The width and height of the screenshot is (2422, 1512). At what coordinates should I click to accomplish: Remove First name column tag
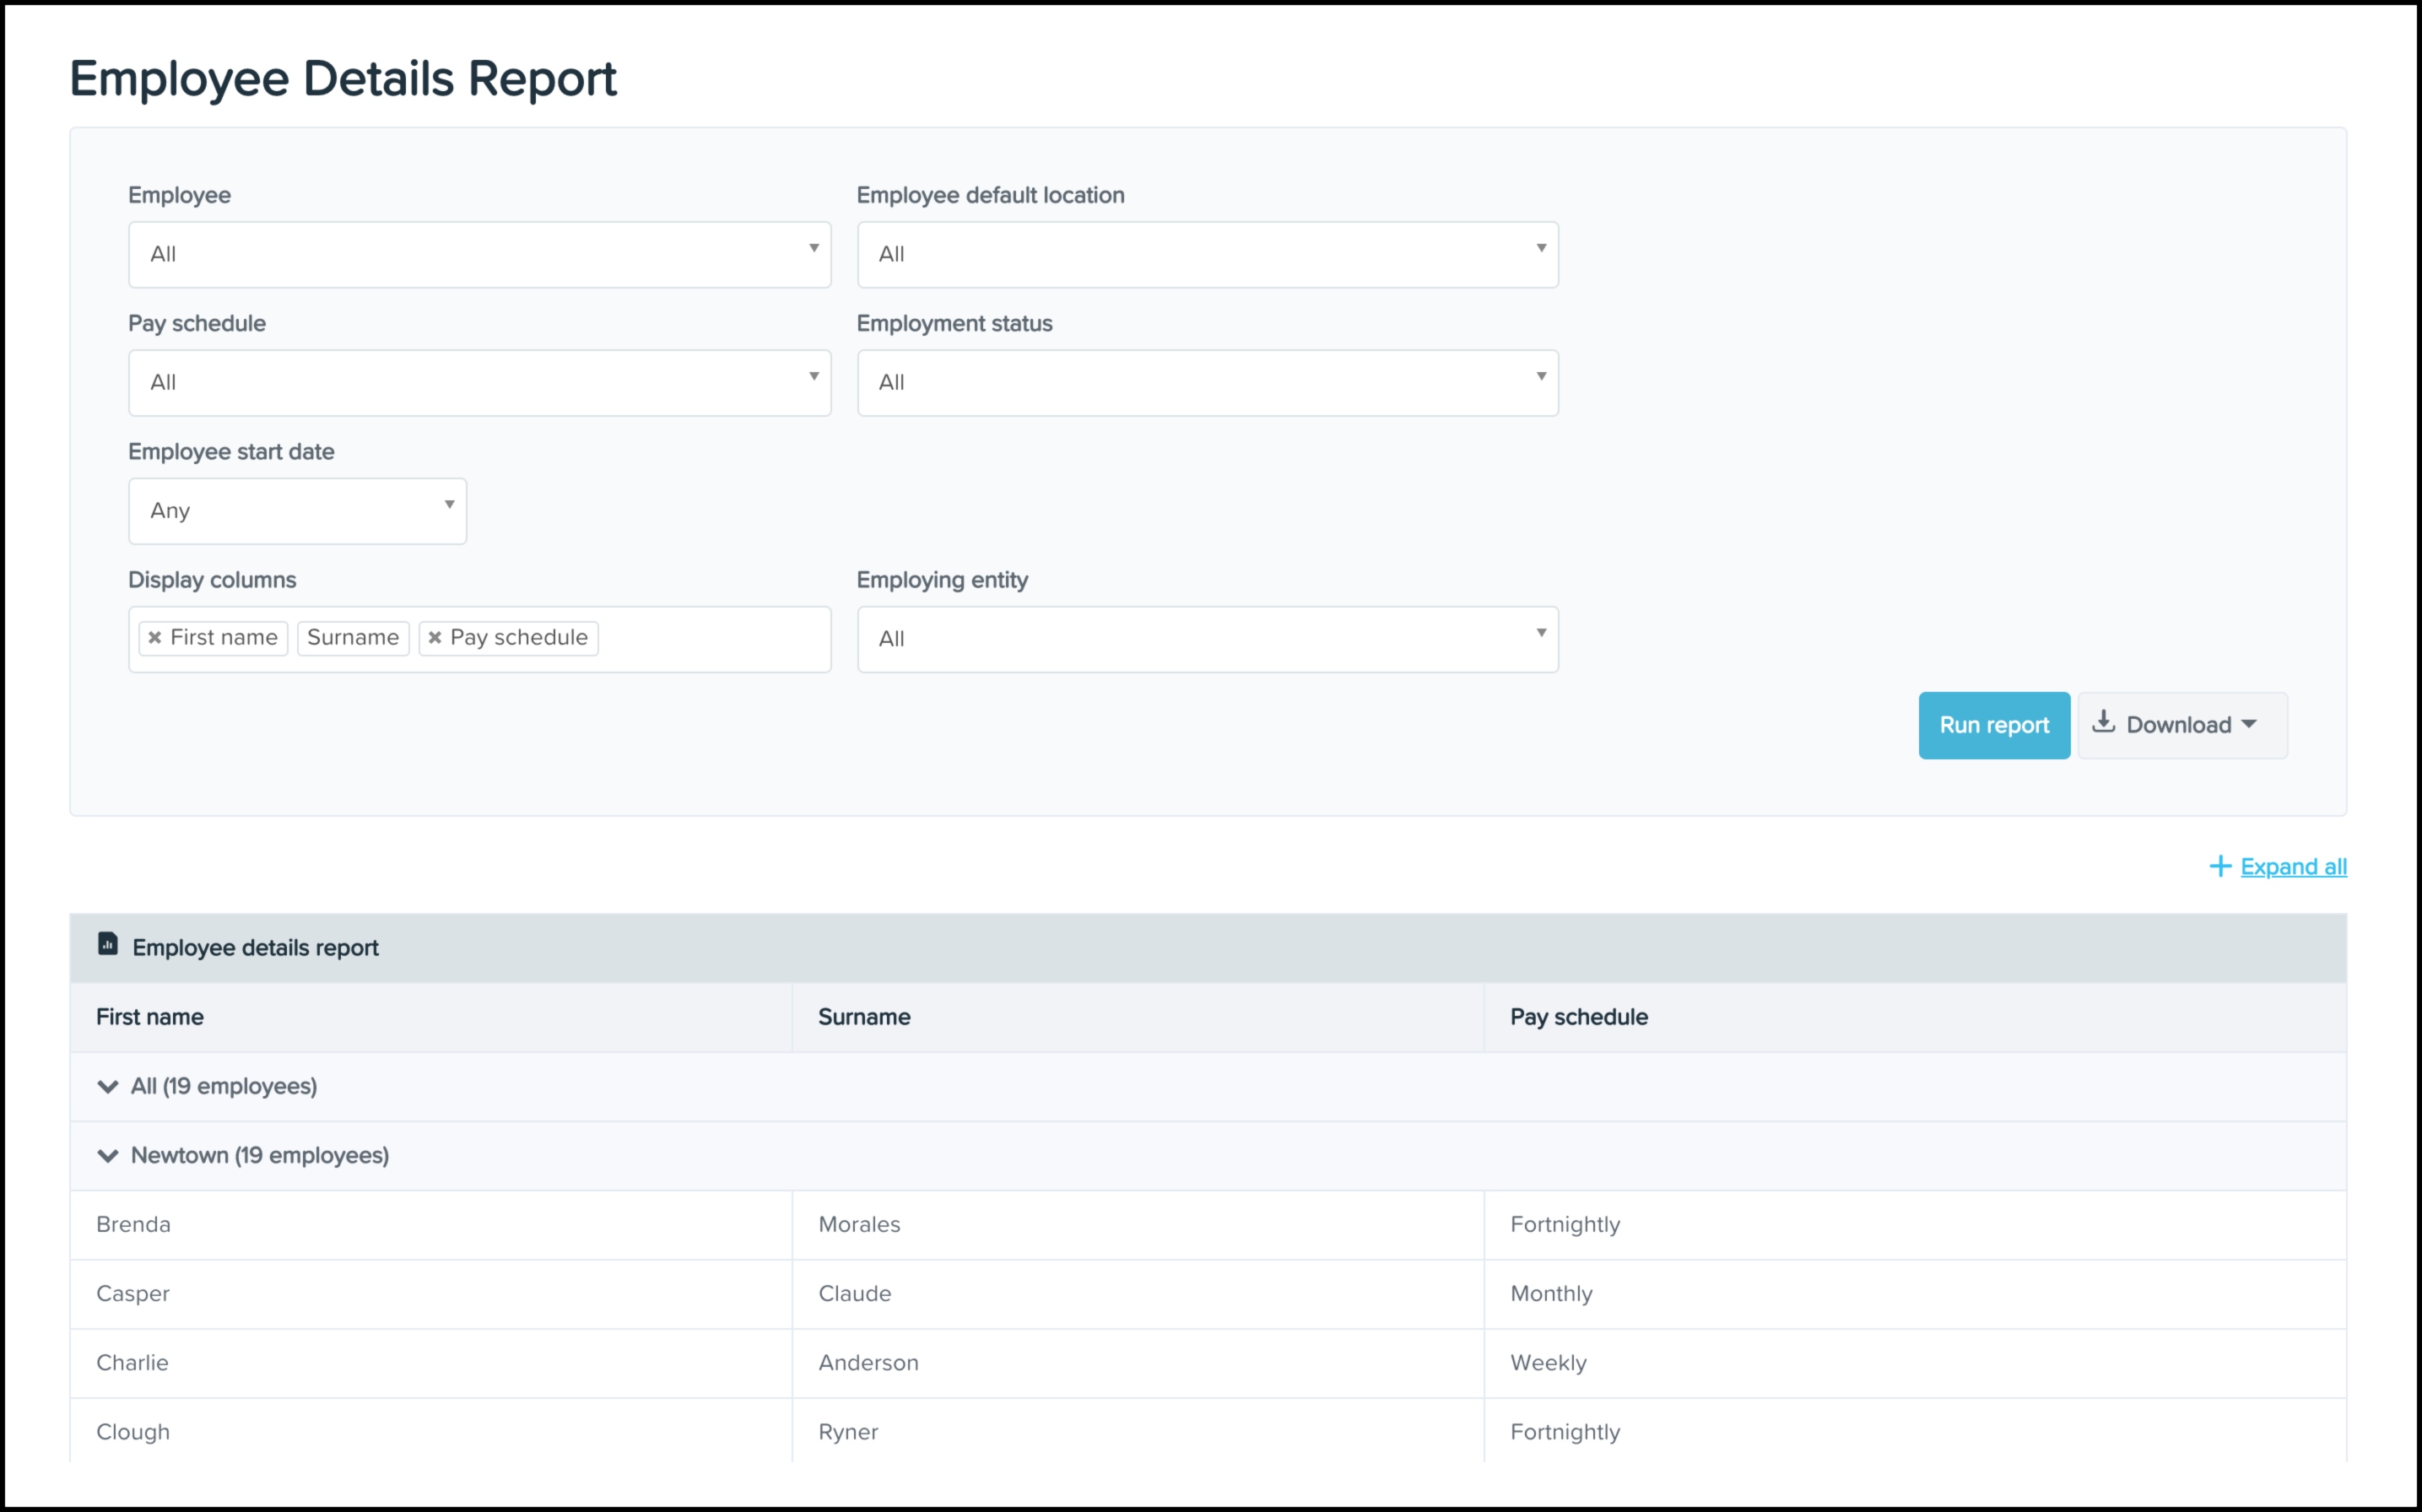pyautogui.click(x=155, y=638)
